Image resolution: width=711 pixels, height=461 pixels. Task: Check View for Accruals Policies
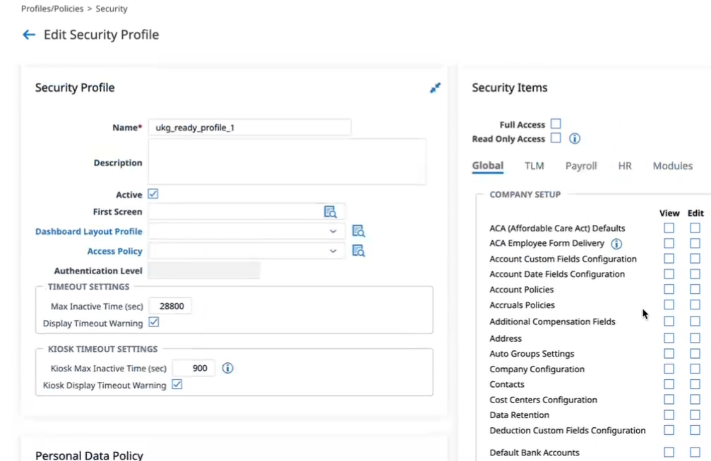(669, 305)
